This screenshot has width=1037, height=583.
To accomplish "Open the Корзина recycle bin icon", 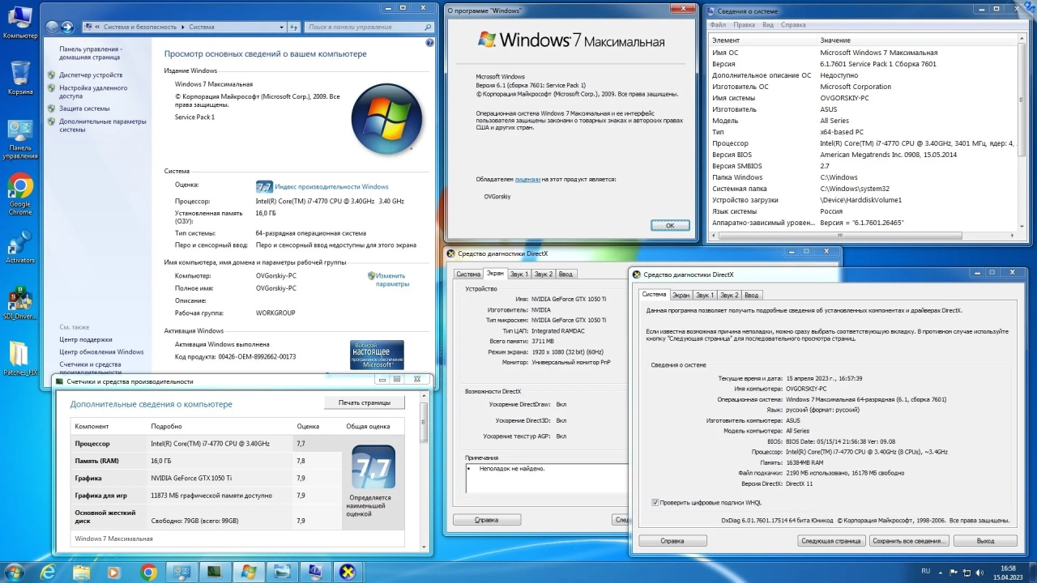I will click(20, 78).
